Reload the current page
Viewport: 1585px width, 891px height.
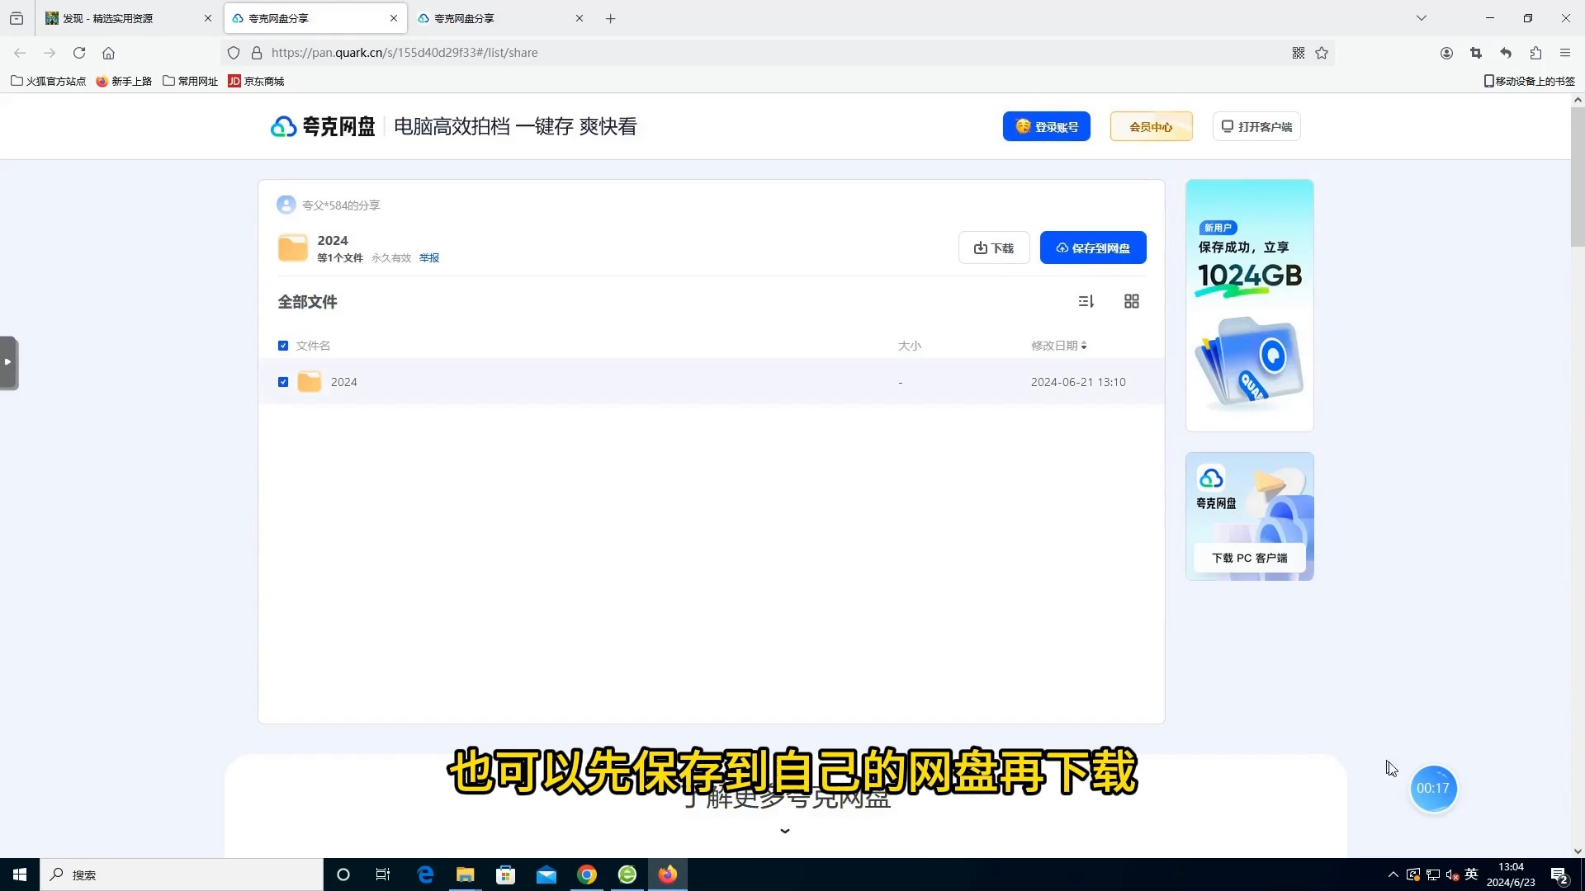pyautogui.click(x=79, y=53)
